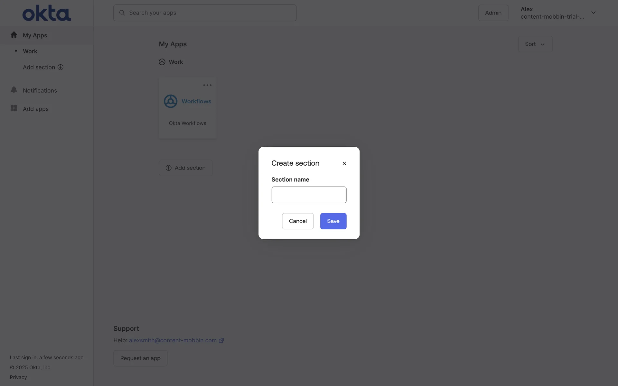Viewport: 618px width, 386px height.
Task: Click the Admin button
Action: (493, 13)
